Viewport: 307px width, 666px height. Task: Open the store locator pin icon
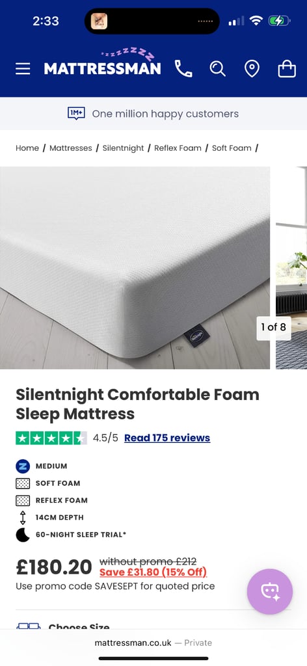252,69
